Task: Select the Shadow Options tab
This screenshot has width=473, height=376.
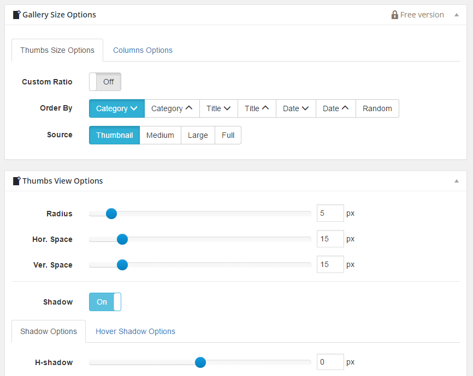Action: [49, 331]
